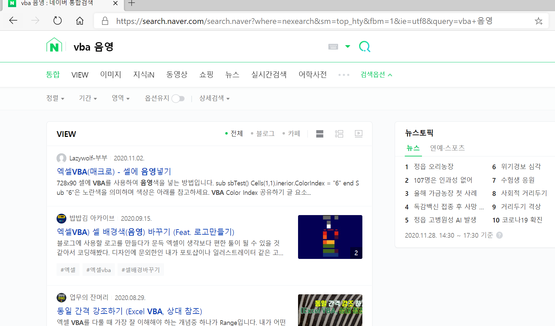Open the 쇼핑 tab

coord(206,75)
